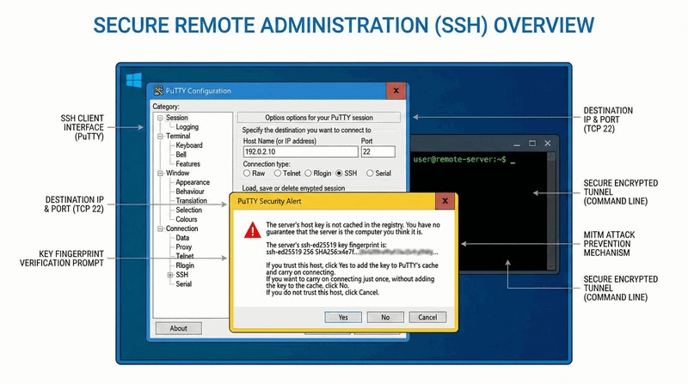Viewport: 688px width, 384px height.
Task: Open the Colours settings under Window
Action: [x=187, y=219]
